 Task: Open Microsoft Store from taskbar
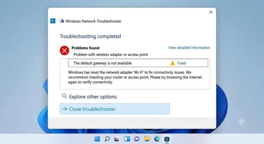pyautogui.click(x=167, y=139)
